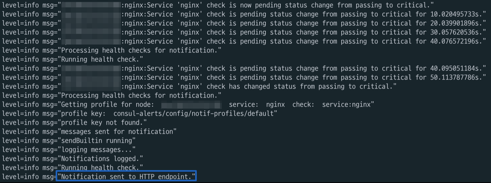Select the 40.095051184s duration value
The width and height of the screenshot is (491, 183).
456,68
